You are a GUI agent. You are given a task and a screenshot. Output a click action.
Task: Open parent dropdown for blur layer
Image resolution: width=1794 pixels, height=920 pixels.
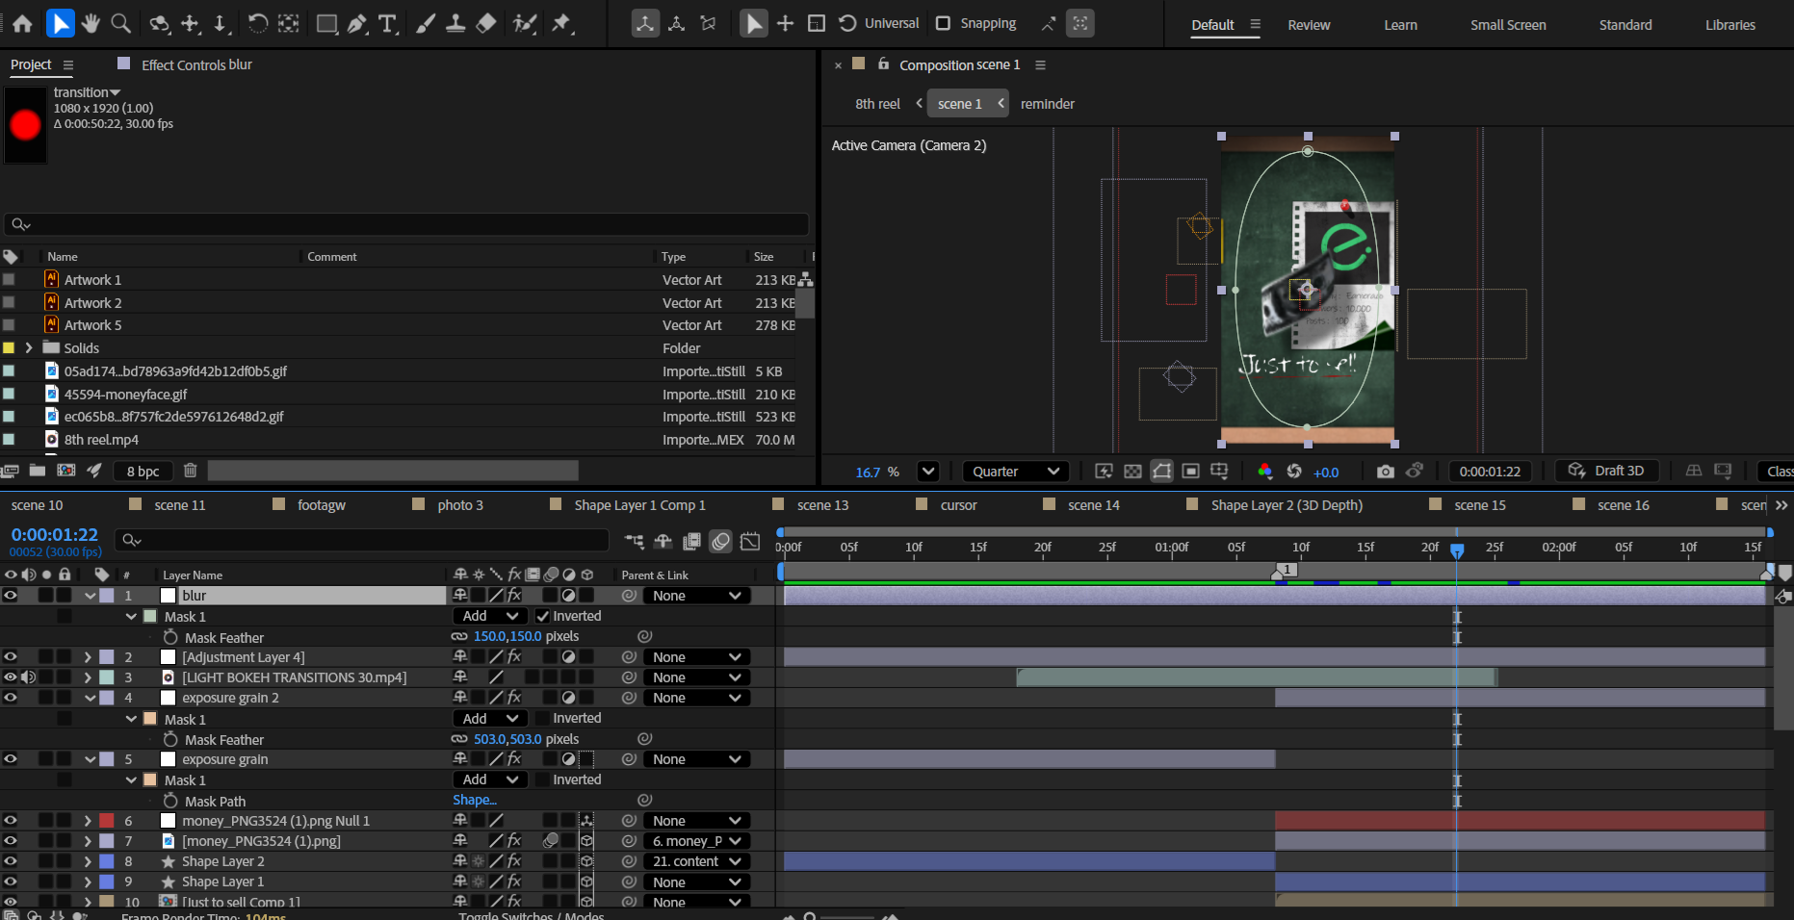(696, 596)
